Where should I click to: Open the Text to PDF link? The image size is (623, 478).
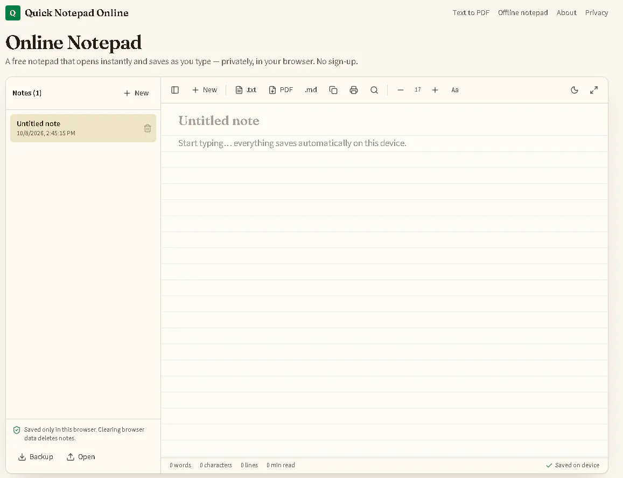coord(471,13)
